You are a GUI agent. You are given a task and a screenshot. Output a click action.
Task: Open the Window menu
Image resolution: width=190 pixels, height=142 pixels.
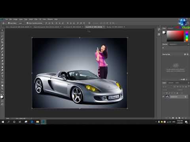(50, 19)
